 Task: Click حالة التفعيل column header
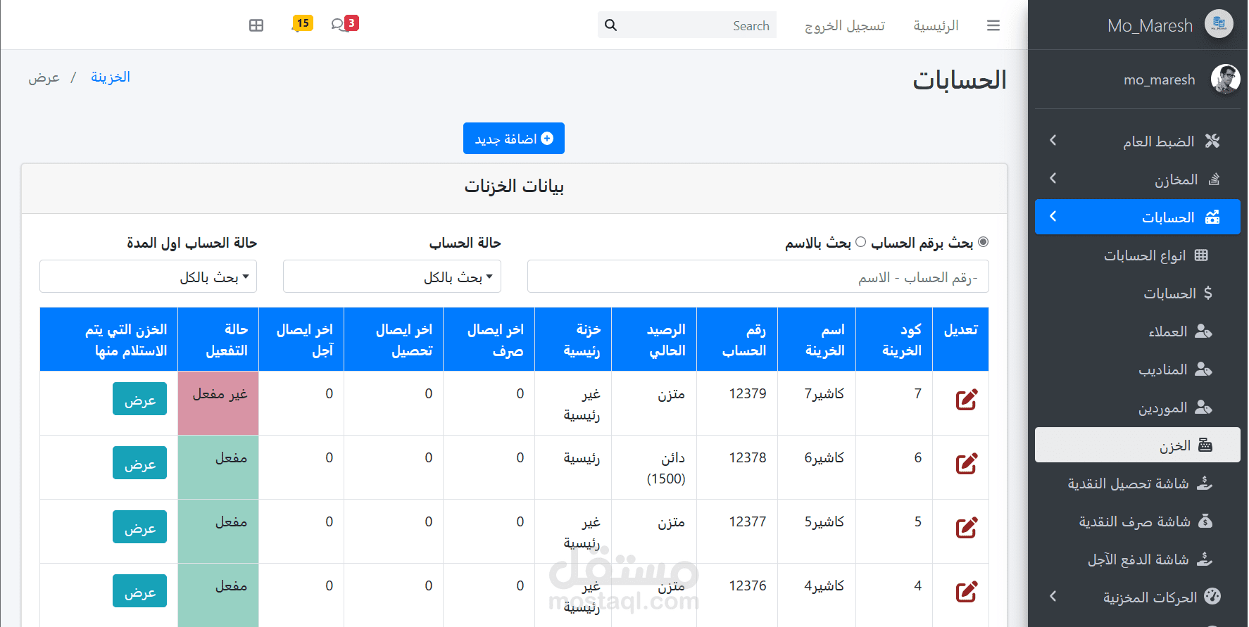[x=218, y=339]
